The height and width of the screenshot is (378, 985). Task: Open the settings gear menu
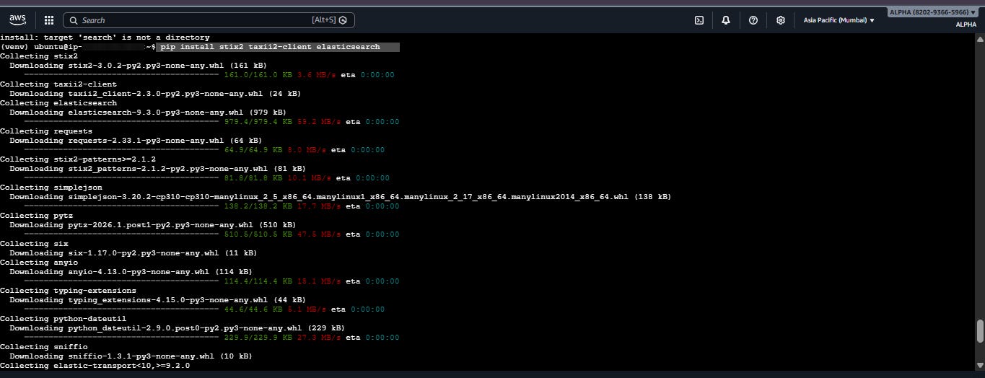780,20
